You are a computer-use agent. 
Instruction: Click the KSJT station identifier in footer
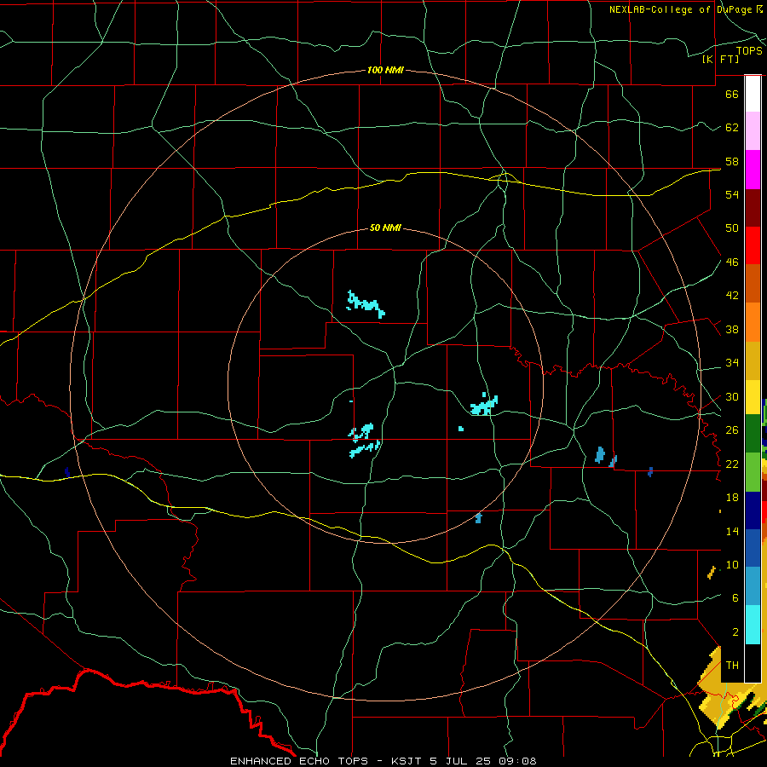pos(407,761)
